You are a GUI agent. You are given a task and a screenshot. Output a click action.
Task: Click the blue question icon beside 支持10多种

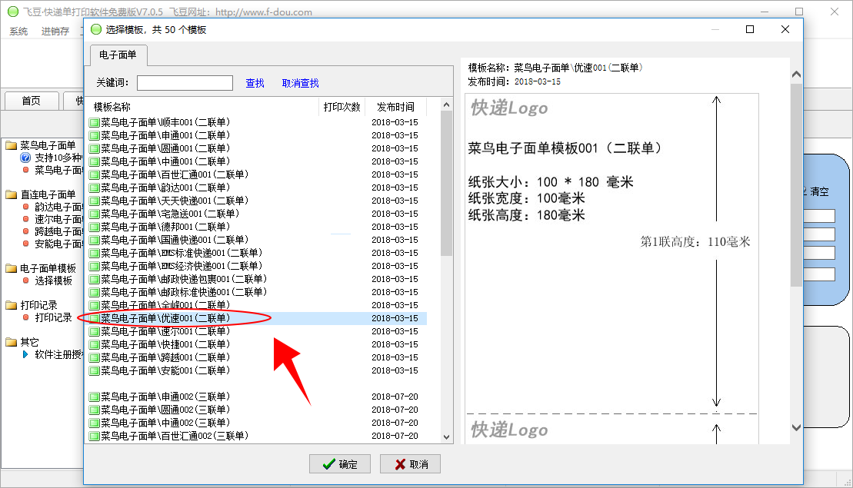[25, 158]
